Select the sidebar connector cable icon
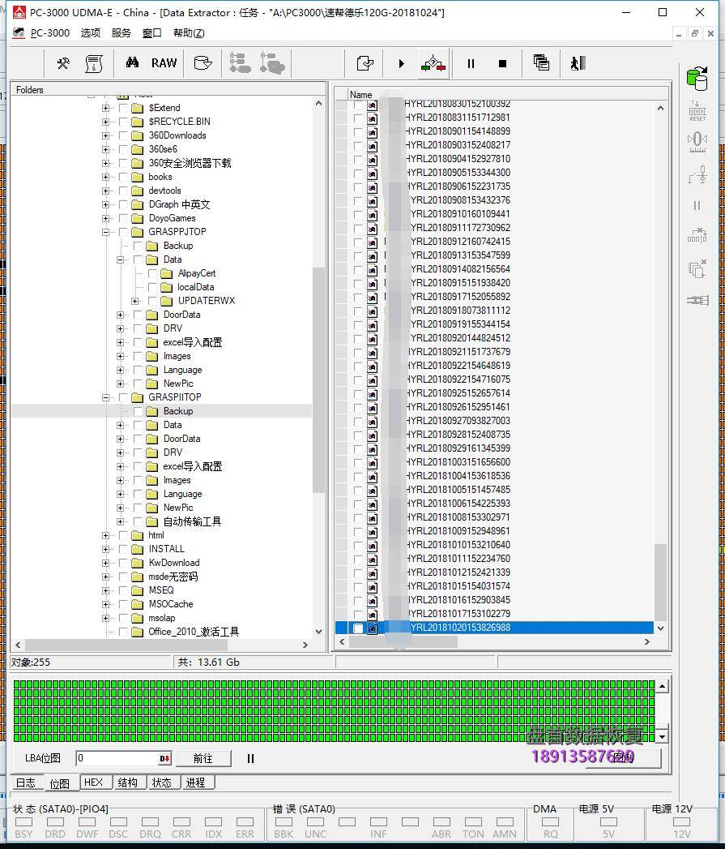725x849 pixels. coord(697,300)
